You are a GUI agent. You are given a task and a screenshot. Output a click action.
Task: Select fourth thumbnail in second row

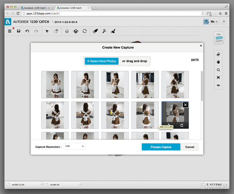(x=145, y=115)
